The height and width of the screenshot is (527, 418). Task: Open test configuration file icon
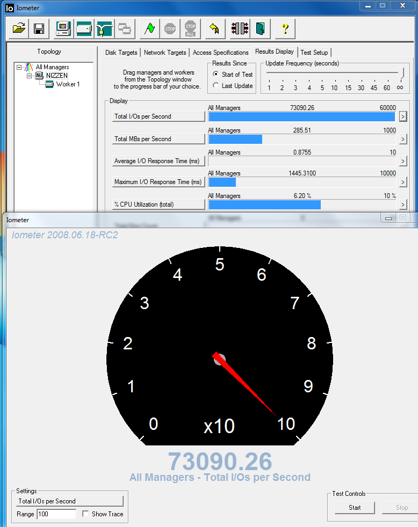(19, 28)
